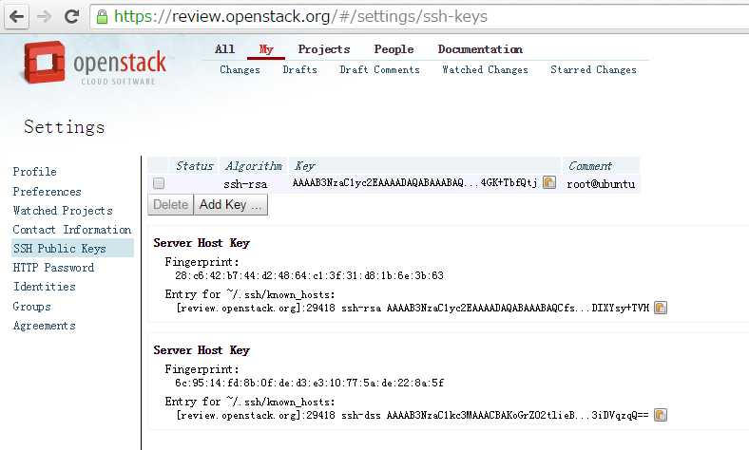Open the Agreements settings page
Screen dimensions: 749x450
[45, 326]
